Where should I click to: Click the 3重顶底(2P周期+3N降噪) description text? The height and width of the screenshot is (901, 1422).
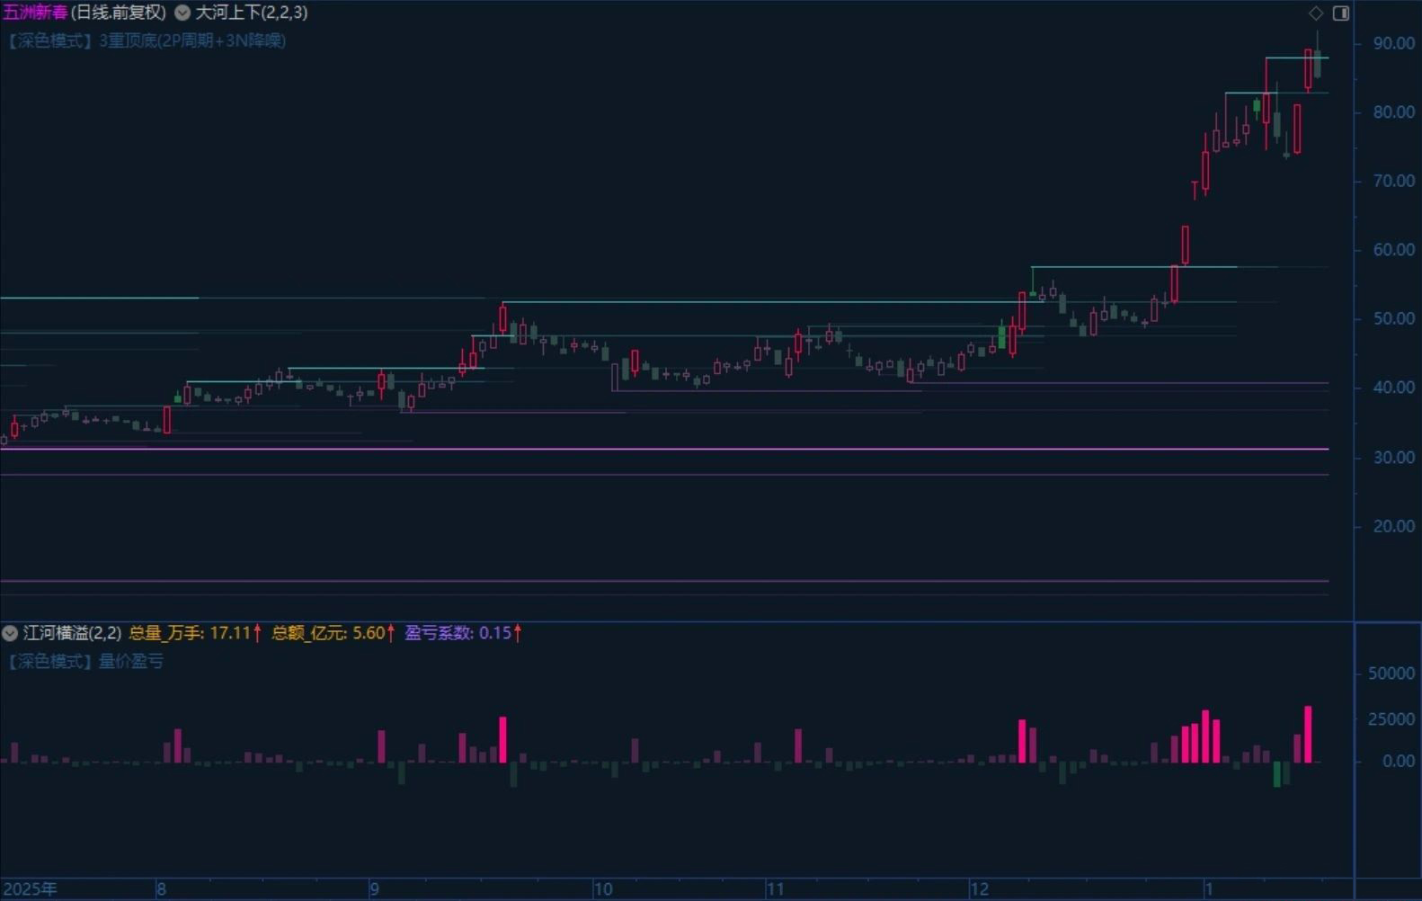tap(192, 40)
